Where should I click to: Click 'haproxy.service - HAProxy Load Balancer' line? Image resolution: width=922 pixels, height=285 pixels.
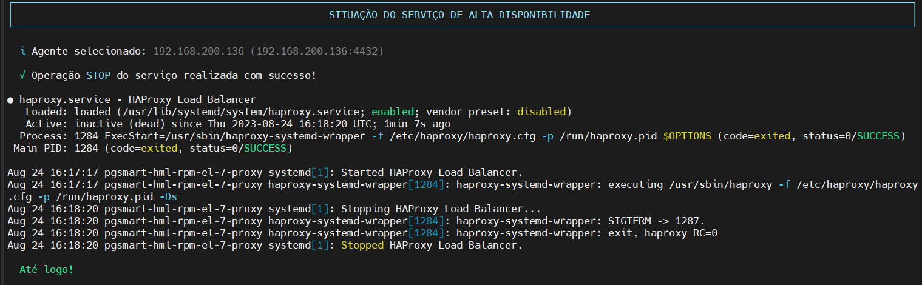138,99
